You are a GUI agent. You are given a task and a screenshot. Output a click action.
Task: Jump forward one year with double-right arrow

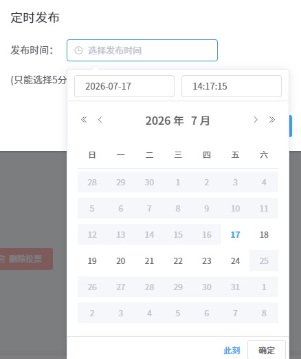click(x=272, y=120)
